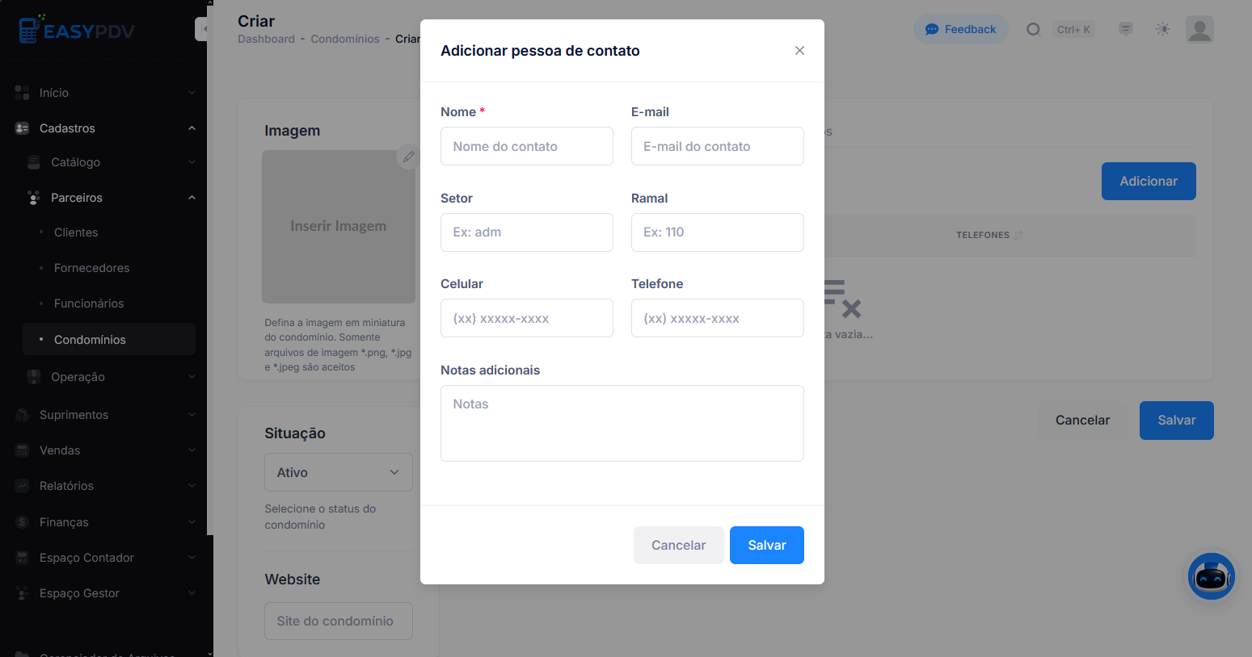Select Clientes under Parceiros
The image size is (1252, 657).
76,232
